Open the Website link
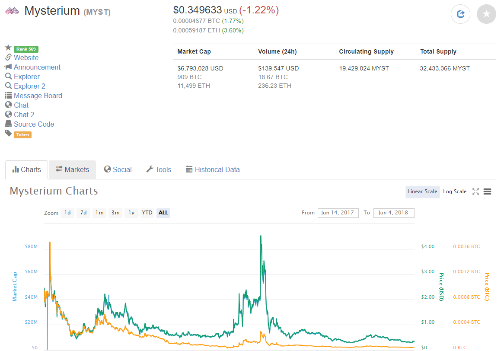 (26, 57)
